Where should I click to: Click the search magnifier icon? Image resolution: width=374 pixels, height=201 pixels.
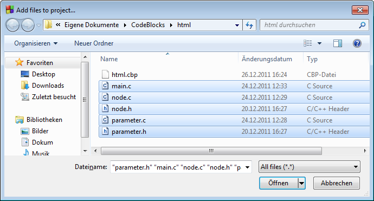pos(362,25)
